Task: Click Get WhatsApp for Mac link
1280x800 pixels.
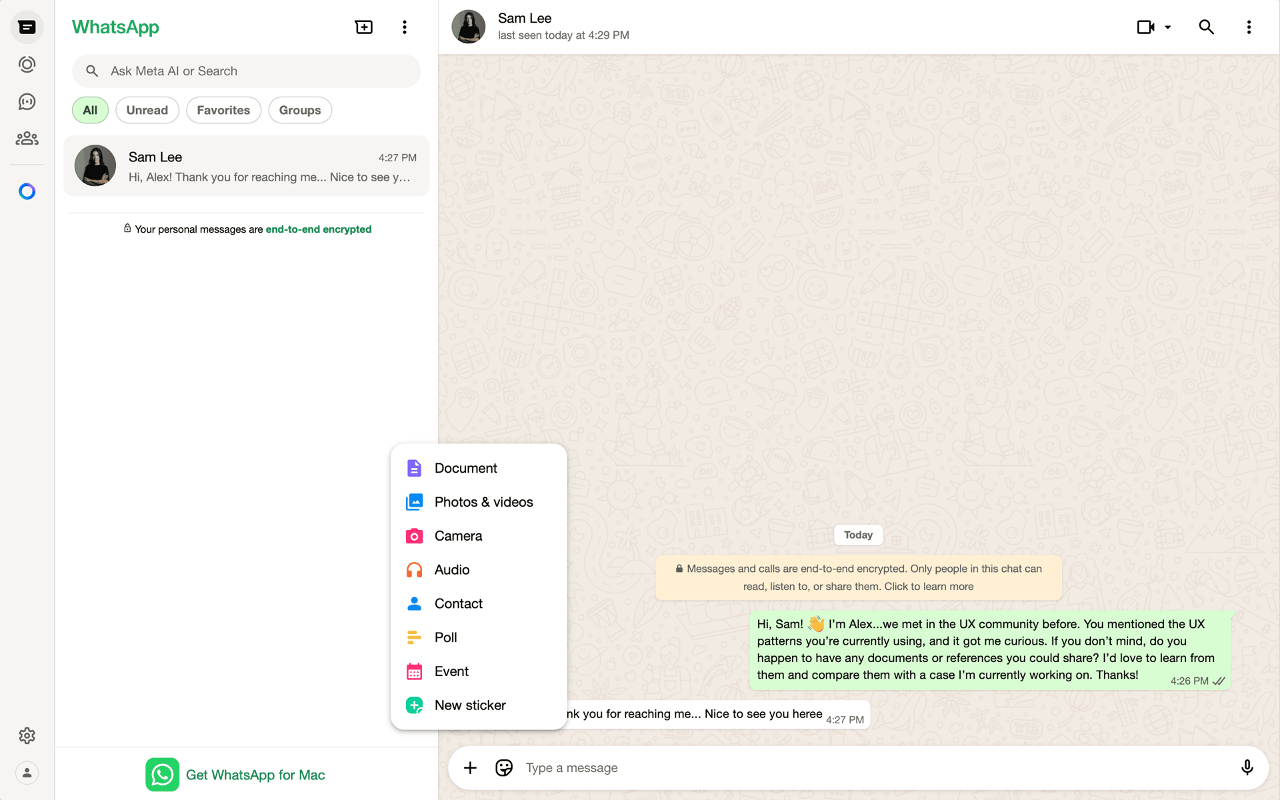Action: pyautogui.click(x=255, y=775)
